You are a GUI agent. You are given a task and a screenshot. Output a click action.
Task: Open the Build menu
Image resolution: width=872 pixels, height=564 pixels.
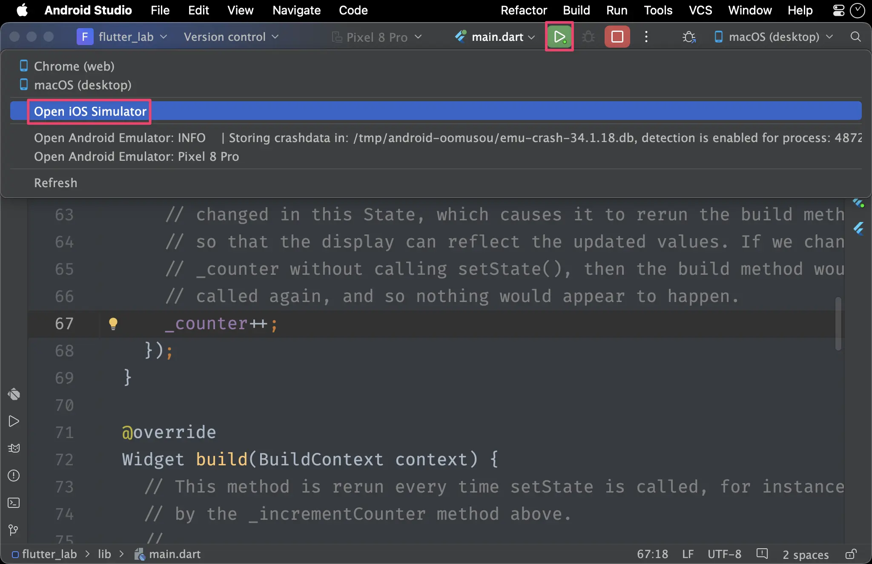(576, 10)
